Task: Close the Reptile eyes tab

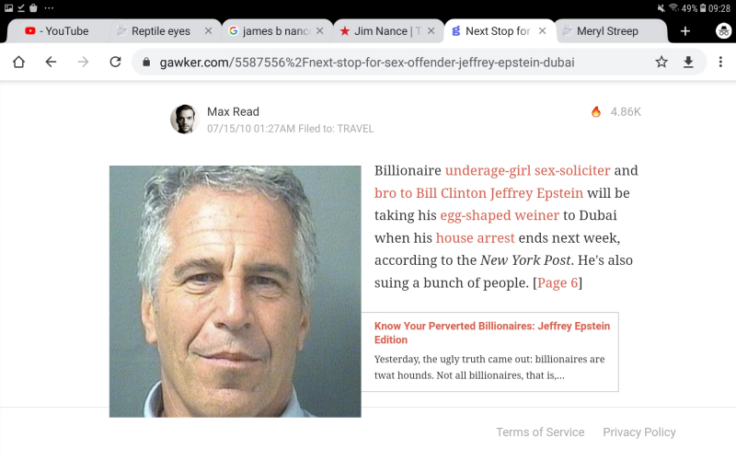Action: click(209, 31)
